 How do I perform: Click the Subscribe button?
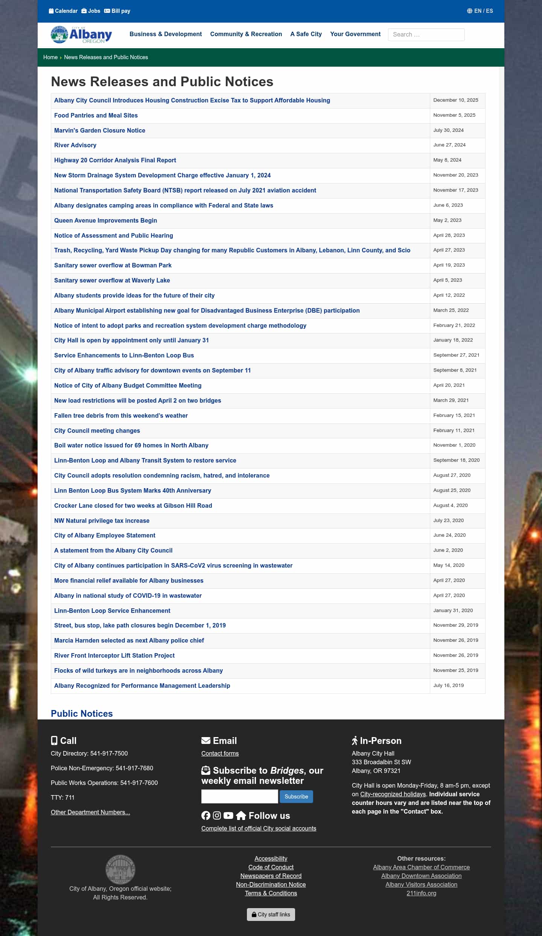pos(296,797)
